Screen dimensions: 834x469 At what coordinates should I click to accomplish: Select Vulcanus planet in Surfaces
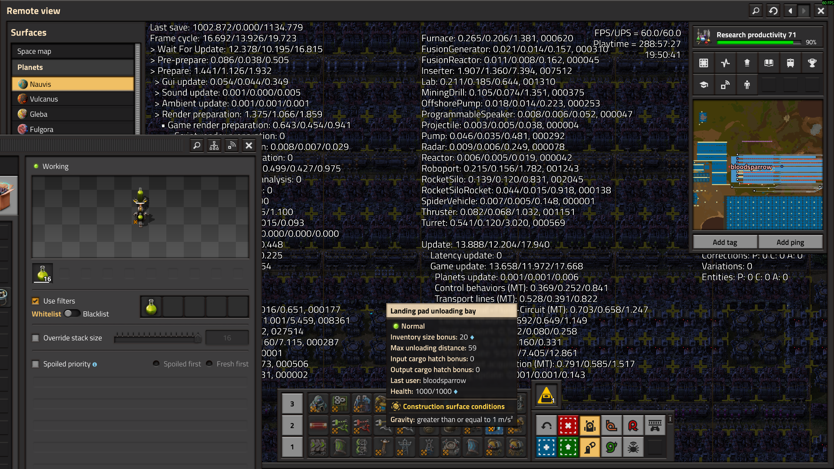tap(73, 99)
